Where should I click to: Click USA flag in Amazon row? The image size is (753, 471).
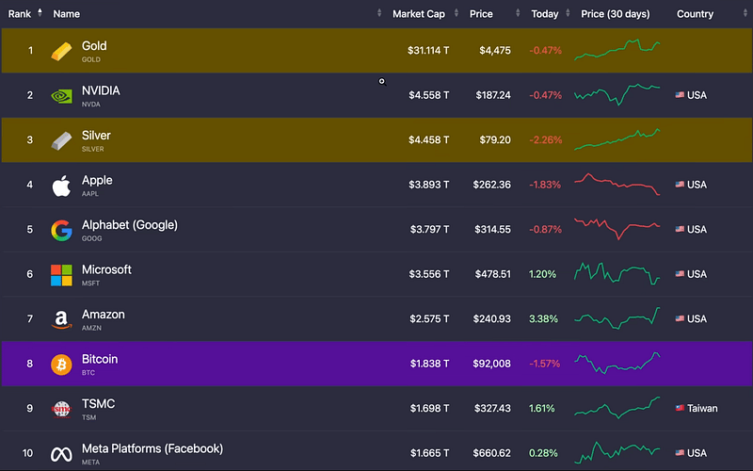click(x=680, y=318)
